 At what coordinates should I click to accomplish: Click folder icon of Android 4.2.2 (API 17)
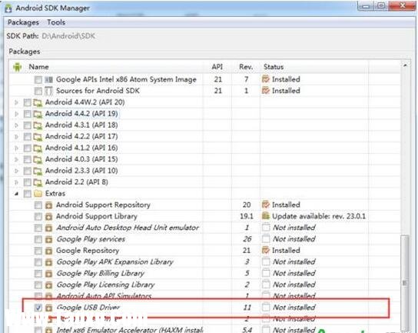(38, 137)
